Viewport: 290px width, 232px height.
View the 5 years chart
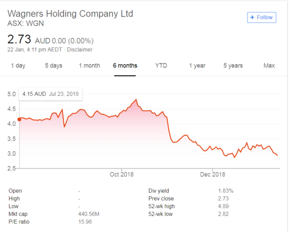tap(233, 66)
